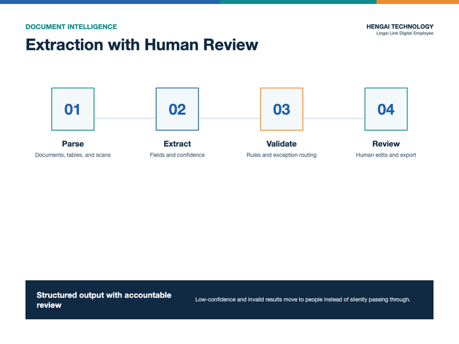Image resolution: width=459 pixels, height=344 pixels.
Task: Click the 'Extraction with Human Review' title
Action: pyautogui.click(x=142, y=45)
